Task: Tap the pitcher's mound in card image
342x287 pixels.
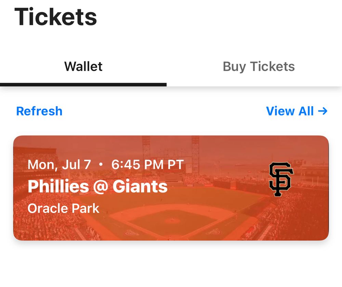Action: click(x=172, y=220)
